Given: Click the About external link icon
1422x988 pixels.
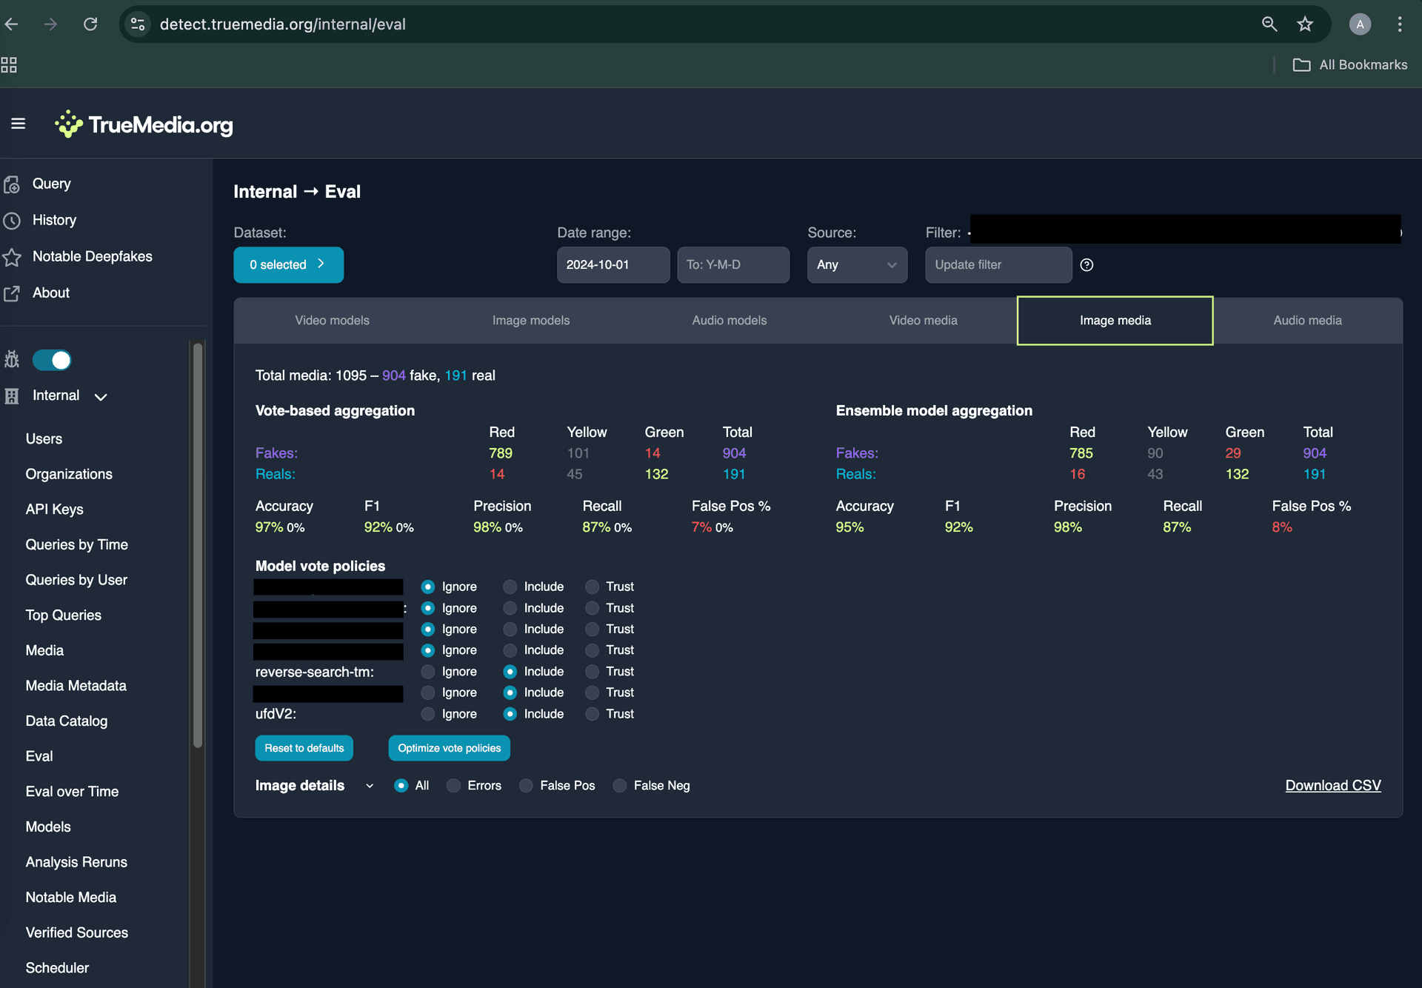Looking at the screenshot, I should click(11, 293).
